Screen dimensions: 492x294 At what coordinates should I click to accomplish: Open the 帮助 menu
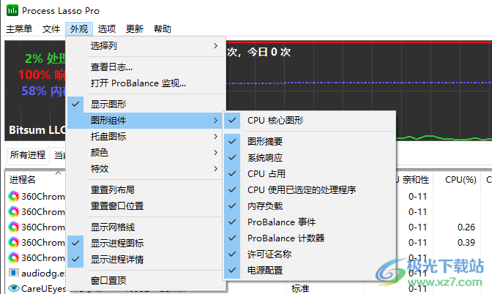click(x=163, y=29)
